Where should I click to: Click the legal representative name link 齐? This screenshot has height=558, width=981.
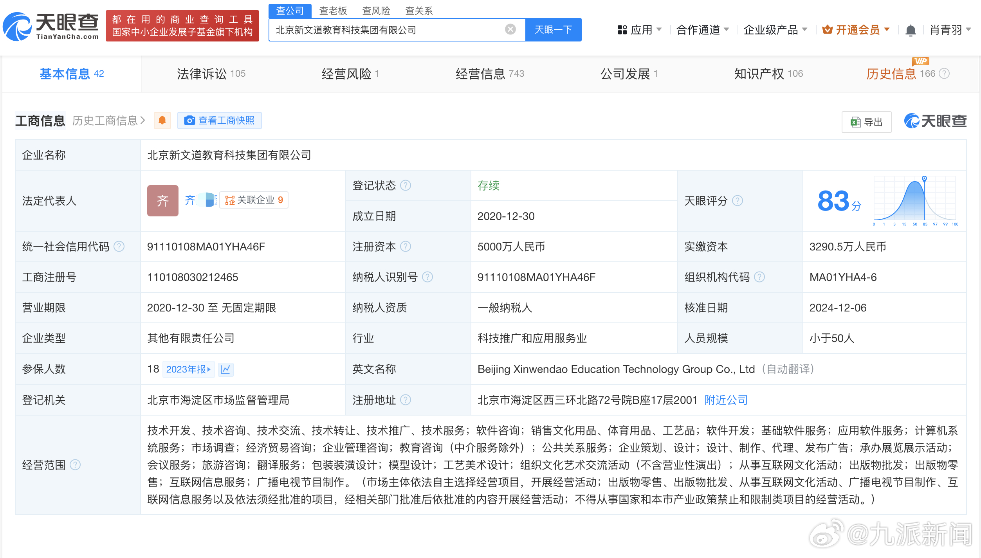tap(190, 200)
